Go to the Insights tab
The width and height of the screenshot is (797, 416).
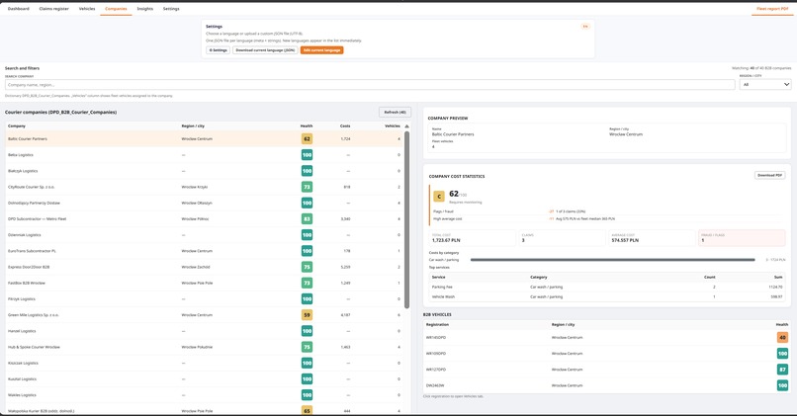tap(144, 9)
